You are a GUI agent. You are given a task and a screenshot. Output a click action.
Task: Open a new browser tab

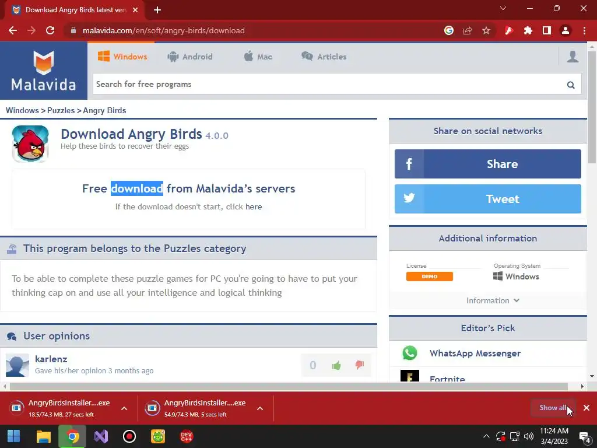pyautogui.click(x=157, y=10)
